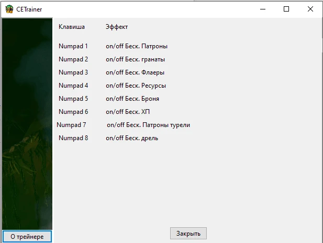Image resolution: width=323 pixels, height=243 pixels.
Task: Select the Numpad 3 key label
Action: (73, 72)
